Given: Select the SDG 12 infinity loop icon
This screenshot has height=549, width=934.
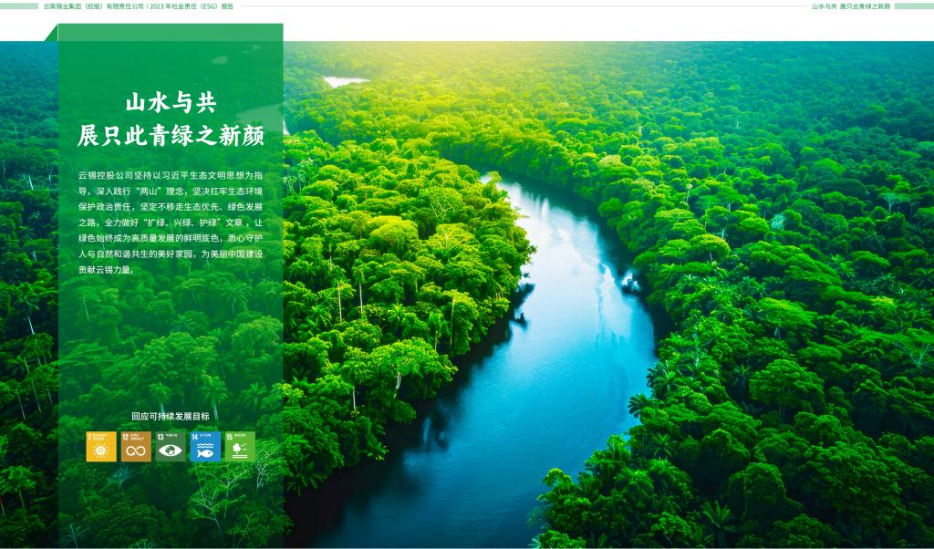Looking at the screenshot, I should (x=136, y=447).
